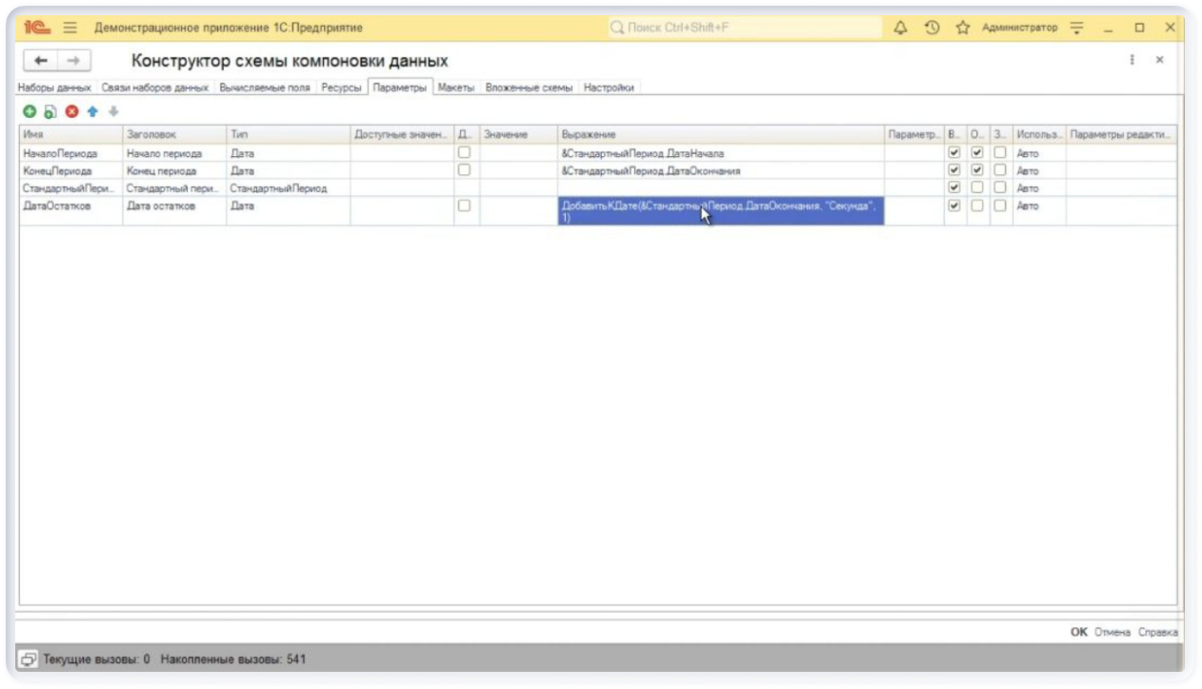Open favorites star icon
The width and height of the screenshot is (1202, 689).
(962, 29)
